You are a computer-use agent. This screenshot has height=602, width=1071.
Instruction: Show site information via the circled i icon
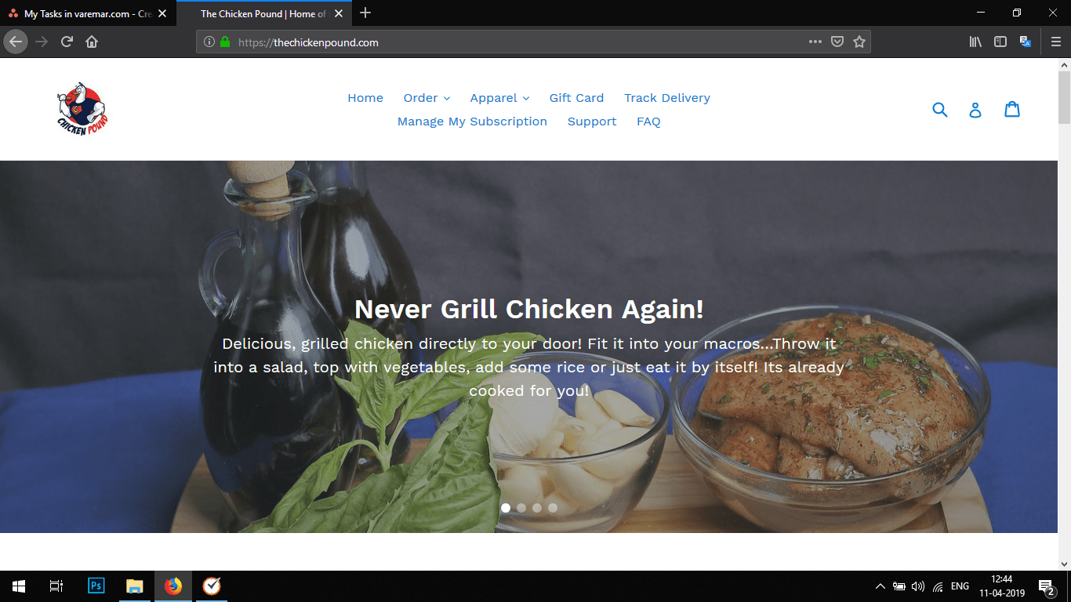(209, 42)
